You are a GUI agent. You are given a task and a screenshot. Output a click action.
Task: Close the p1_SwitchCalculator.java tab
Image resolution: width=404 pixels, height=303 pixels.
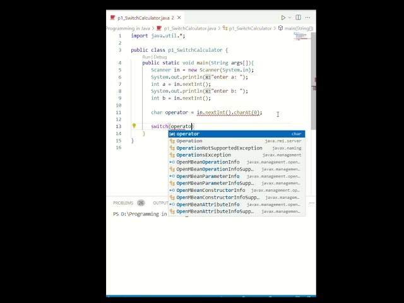pyautogui.click(x=179, y=18)
